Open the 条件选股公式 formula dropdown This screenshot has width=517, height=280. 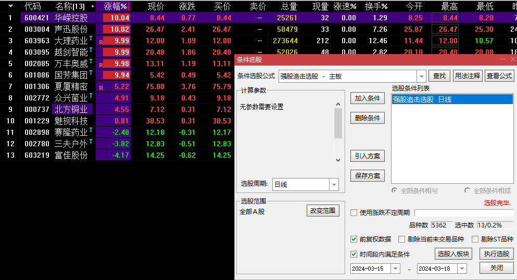[421, 77]
